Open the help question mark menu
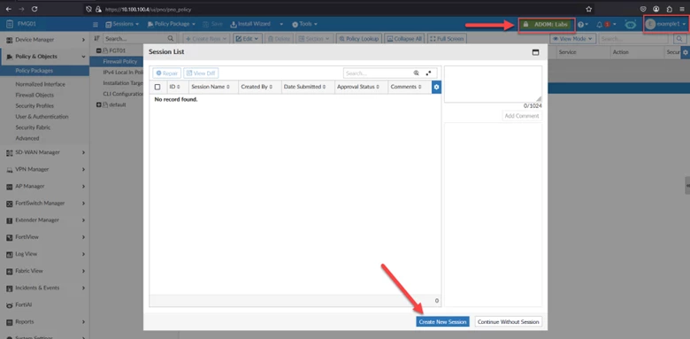Viewport: 690px width, 339px height. 583,24
